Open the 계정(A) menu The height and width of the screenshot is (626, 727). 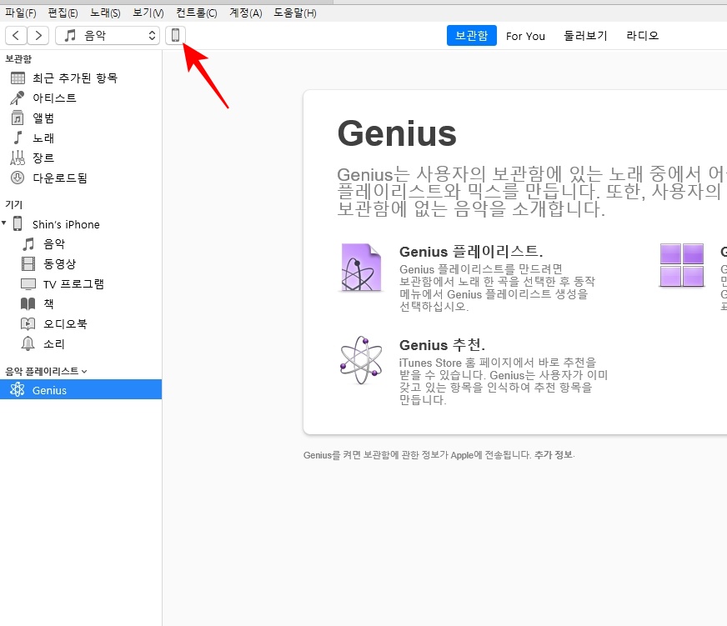(x=246, y=13)
